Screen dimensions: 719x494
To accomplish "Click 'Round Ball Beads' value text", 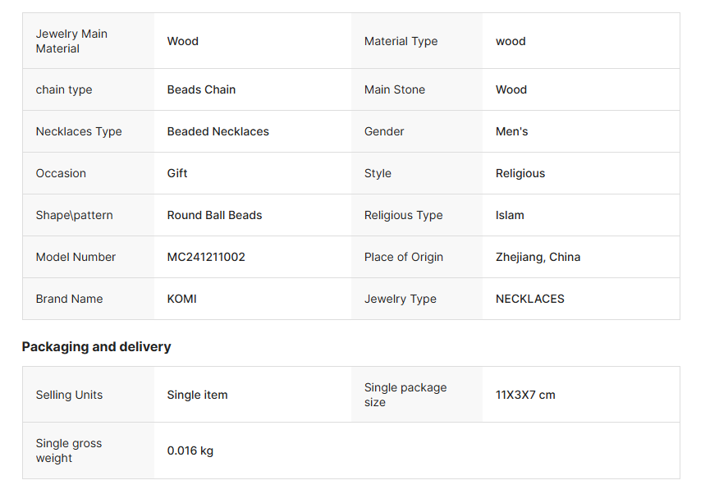I will [214, 215].
